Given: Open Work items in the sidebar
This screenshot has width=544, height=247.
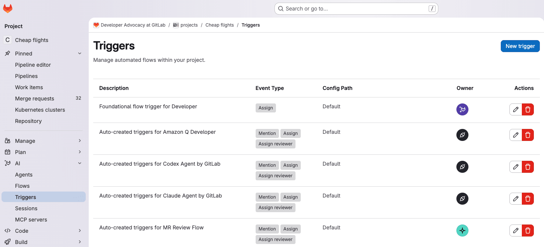Looking at the screenshot, I should (x=44, y=87).
